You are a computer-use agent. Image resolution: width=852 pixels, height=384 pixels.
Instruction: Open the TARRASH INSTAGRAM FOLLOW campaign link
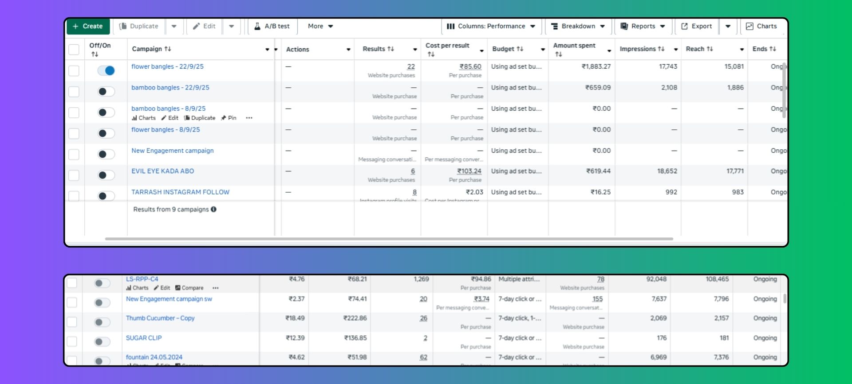(x=180, y=192)
